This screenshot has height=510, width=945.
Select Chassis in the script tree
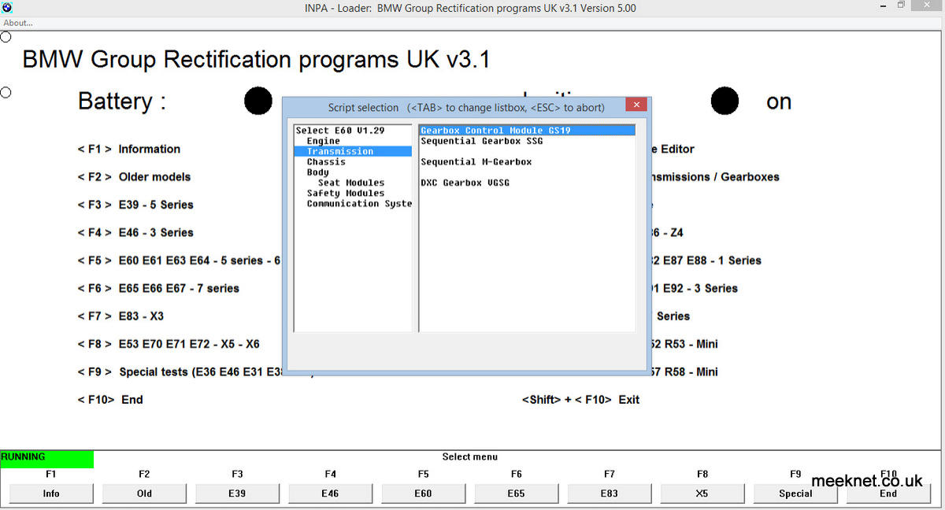[326, 161]
